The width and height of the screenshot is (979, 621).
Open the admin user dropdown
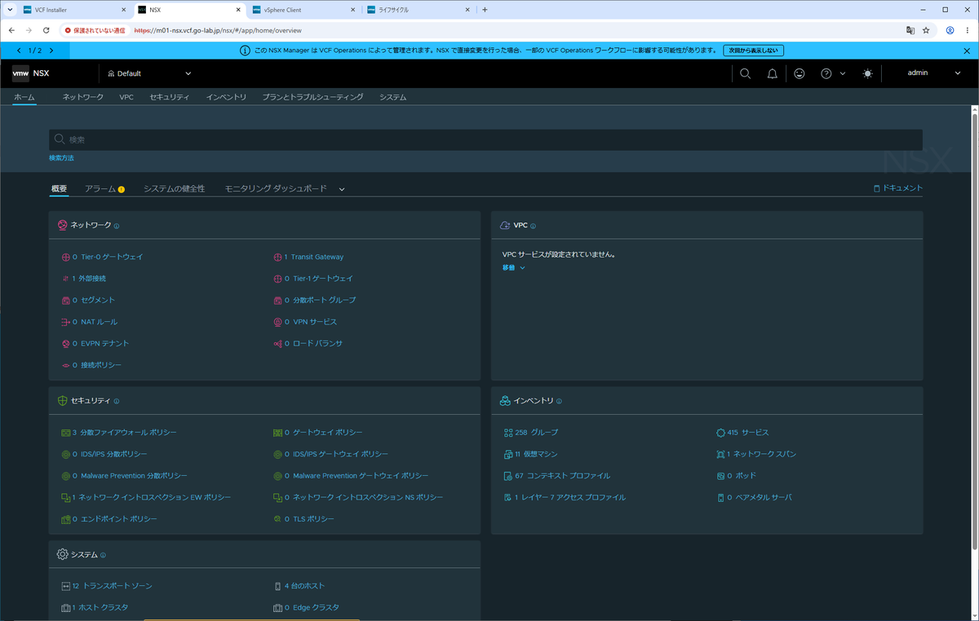(x=934, y=73)
